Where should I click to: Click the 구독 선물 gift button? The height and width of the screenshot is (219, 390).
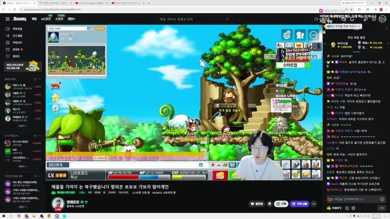tap(299, 204)
